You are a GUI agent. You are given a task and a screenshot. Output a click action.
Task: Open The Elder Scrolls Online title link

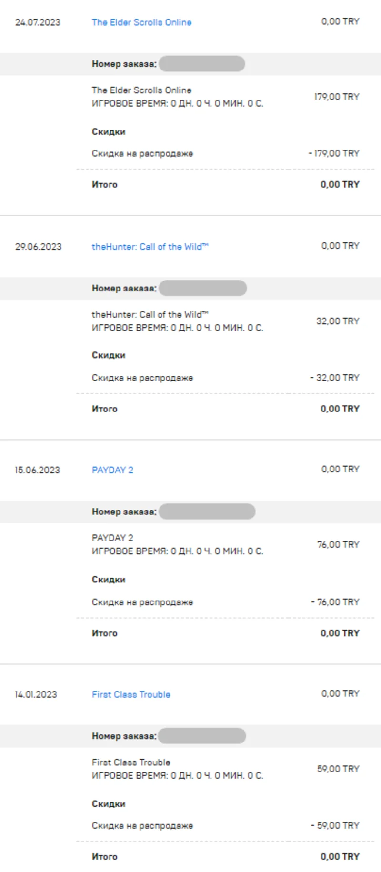coord(141,22)
